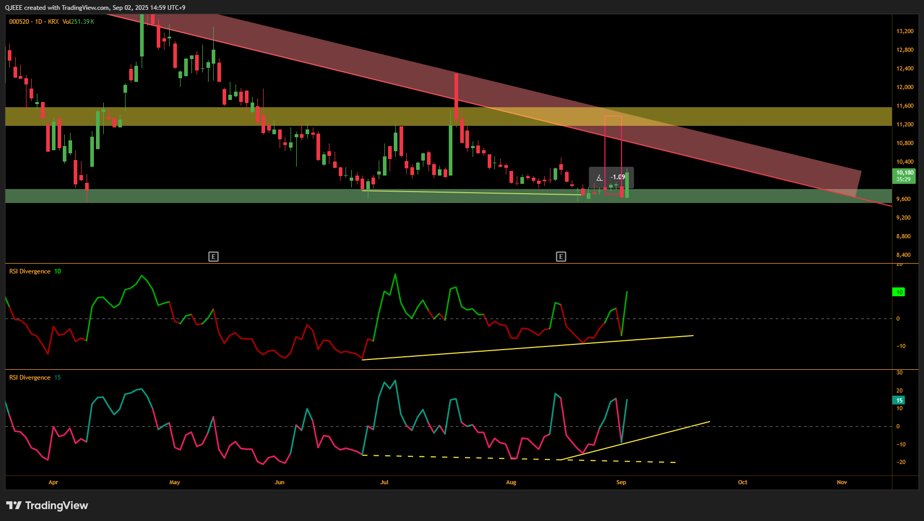Select the yellow resistance zone rectangle
Viewport: 924px width, 521px height.
pos(448,117)
